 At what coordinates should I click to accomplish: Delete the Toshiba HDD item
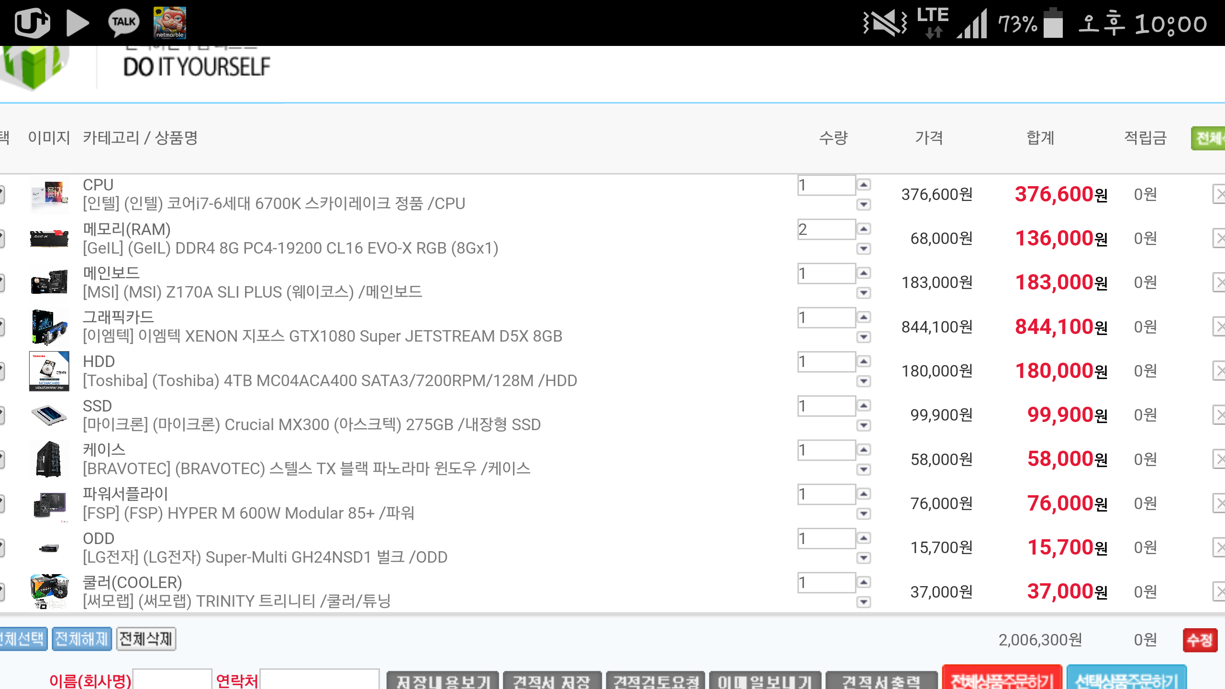[1219, 371]
